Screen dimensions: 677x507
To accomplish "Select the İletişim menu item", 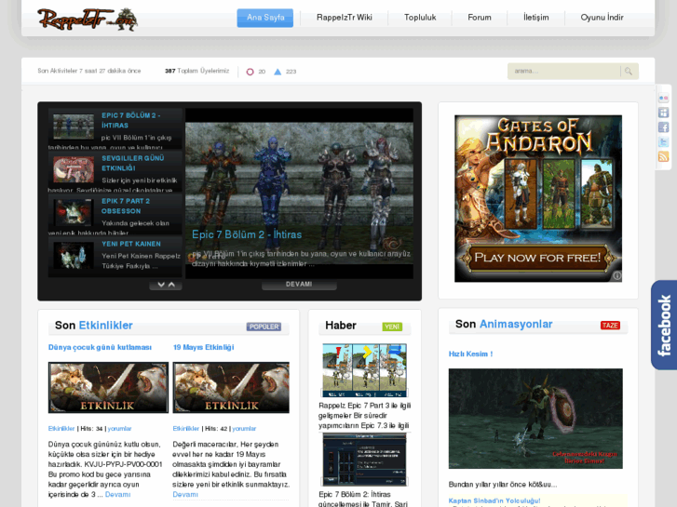I will pyautogui.click(x=535, y=18).
